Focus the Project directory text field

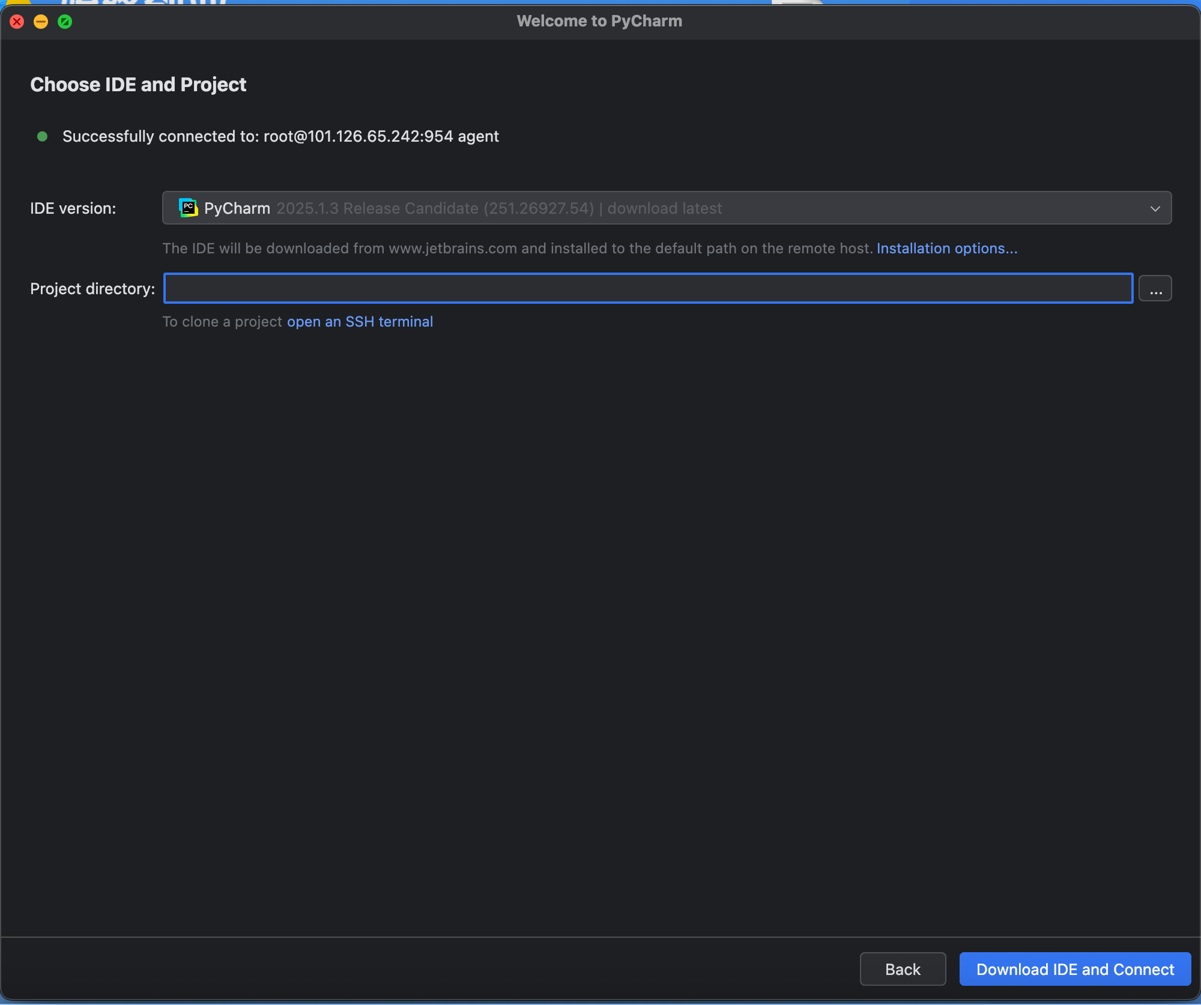click(648, 289)
